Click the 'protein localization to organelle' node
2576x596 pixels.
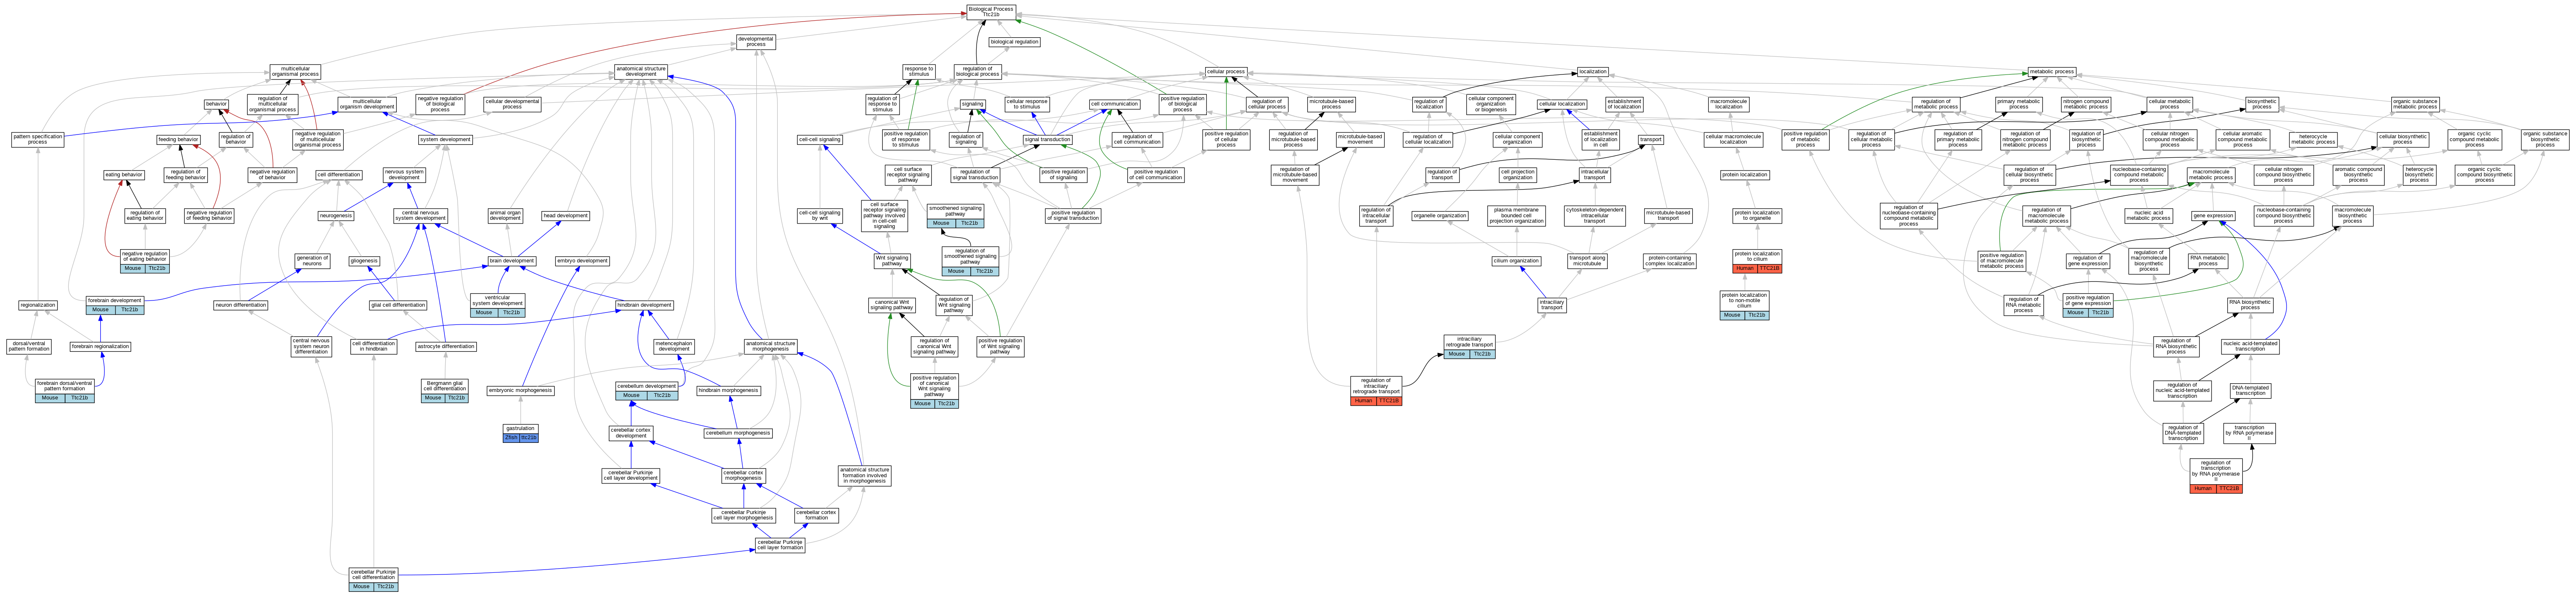tap(1757, 216)
